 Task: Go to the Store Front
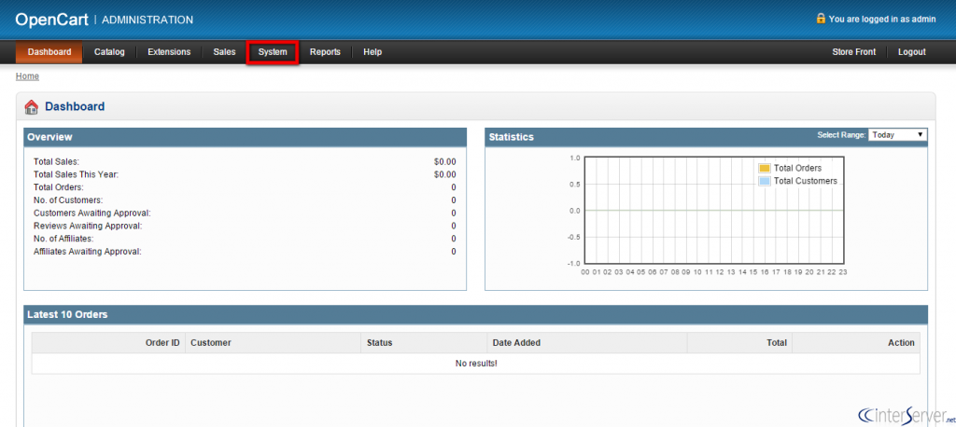coord(853,52)
